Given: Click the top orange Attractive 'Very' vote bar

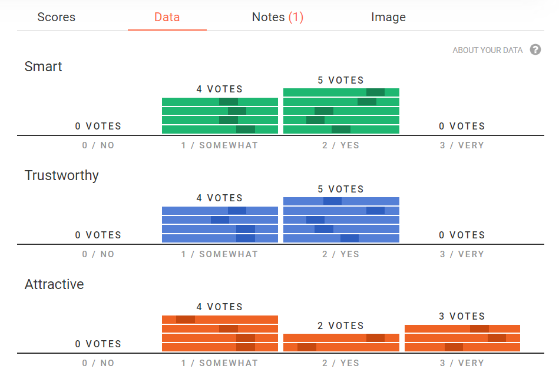Looking at the screenshot, I should pos(462,328).
